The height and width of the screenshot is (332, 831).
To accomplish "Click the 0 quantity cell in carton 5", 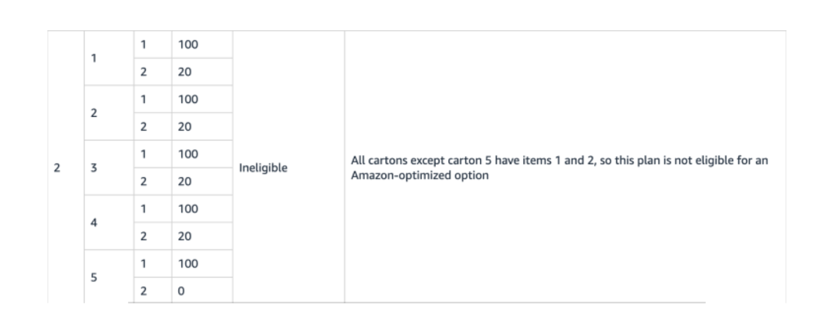I will click(x=181, y=290).
